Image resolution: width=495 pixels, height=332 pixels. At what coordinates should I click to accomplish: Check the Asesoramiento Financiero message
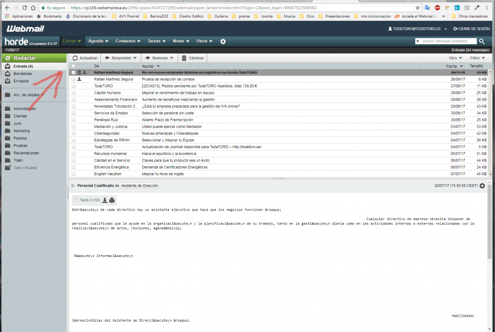pos(73,100)
